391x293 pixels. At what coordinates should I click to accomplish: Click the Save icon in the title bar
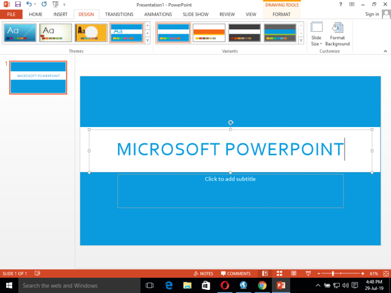point(17,4)
